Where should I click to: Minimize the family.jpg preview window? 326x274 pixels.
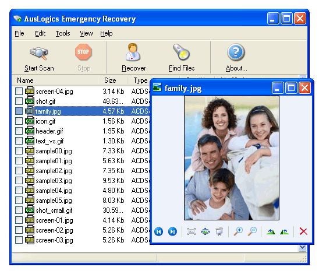tap(278, 88)
